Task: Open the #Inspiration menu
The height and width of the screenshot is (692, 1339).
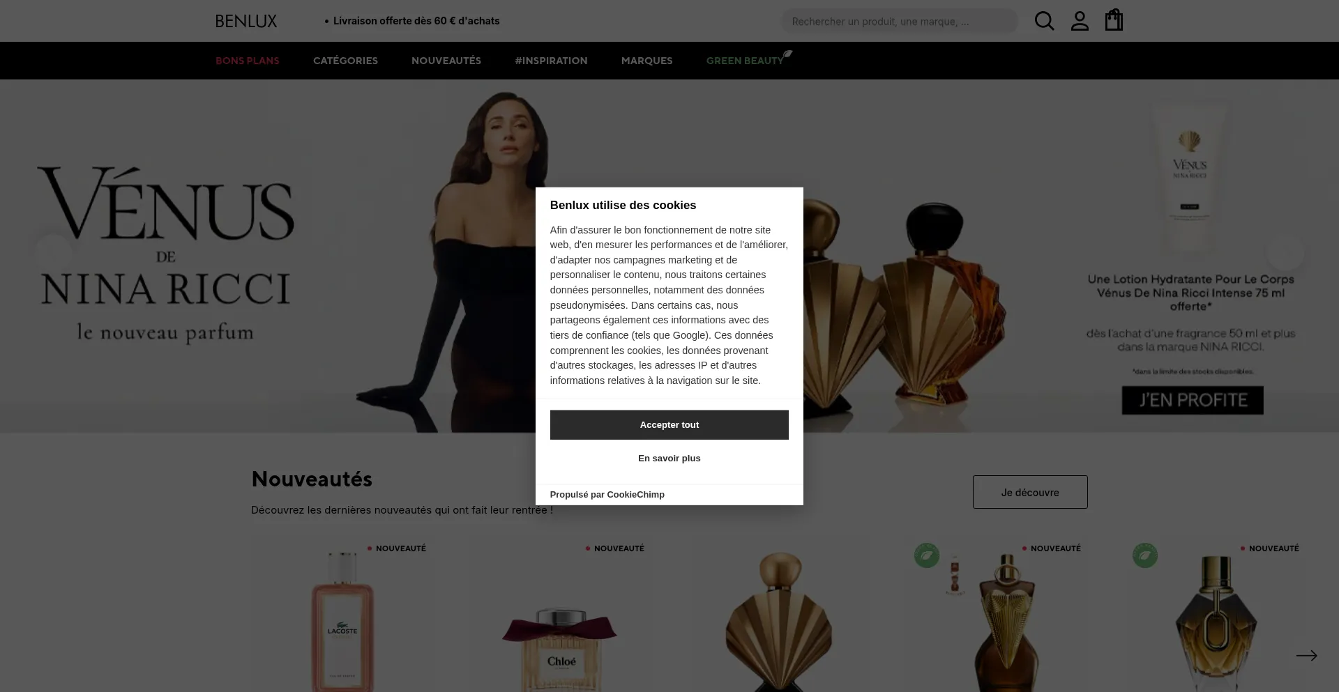Action: pos(551,61)
